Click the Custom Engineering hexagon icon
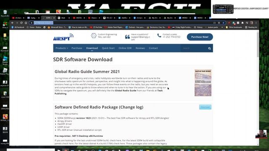 [94, 36]
